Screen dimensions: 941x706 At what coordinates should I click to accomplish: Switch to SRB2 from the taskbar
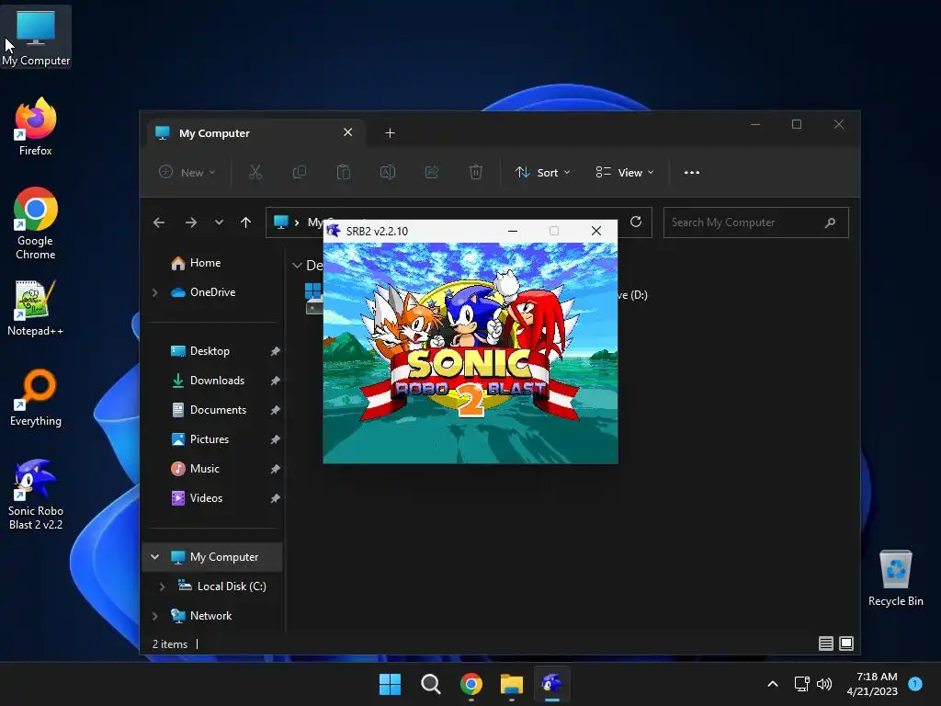pyautogui.click(x=552, y=684)
